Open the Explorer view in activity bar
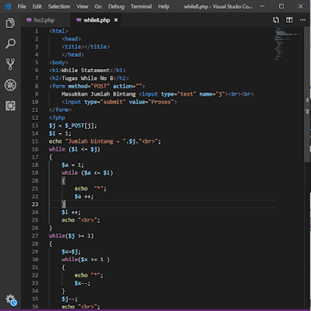 point(10,23)
